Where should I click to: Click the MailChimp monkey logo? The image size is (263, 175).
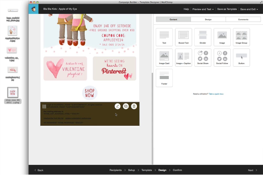(34, 9)
